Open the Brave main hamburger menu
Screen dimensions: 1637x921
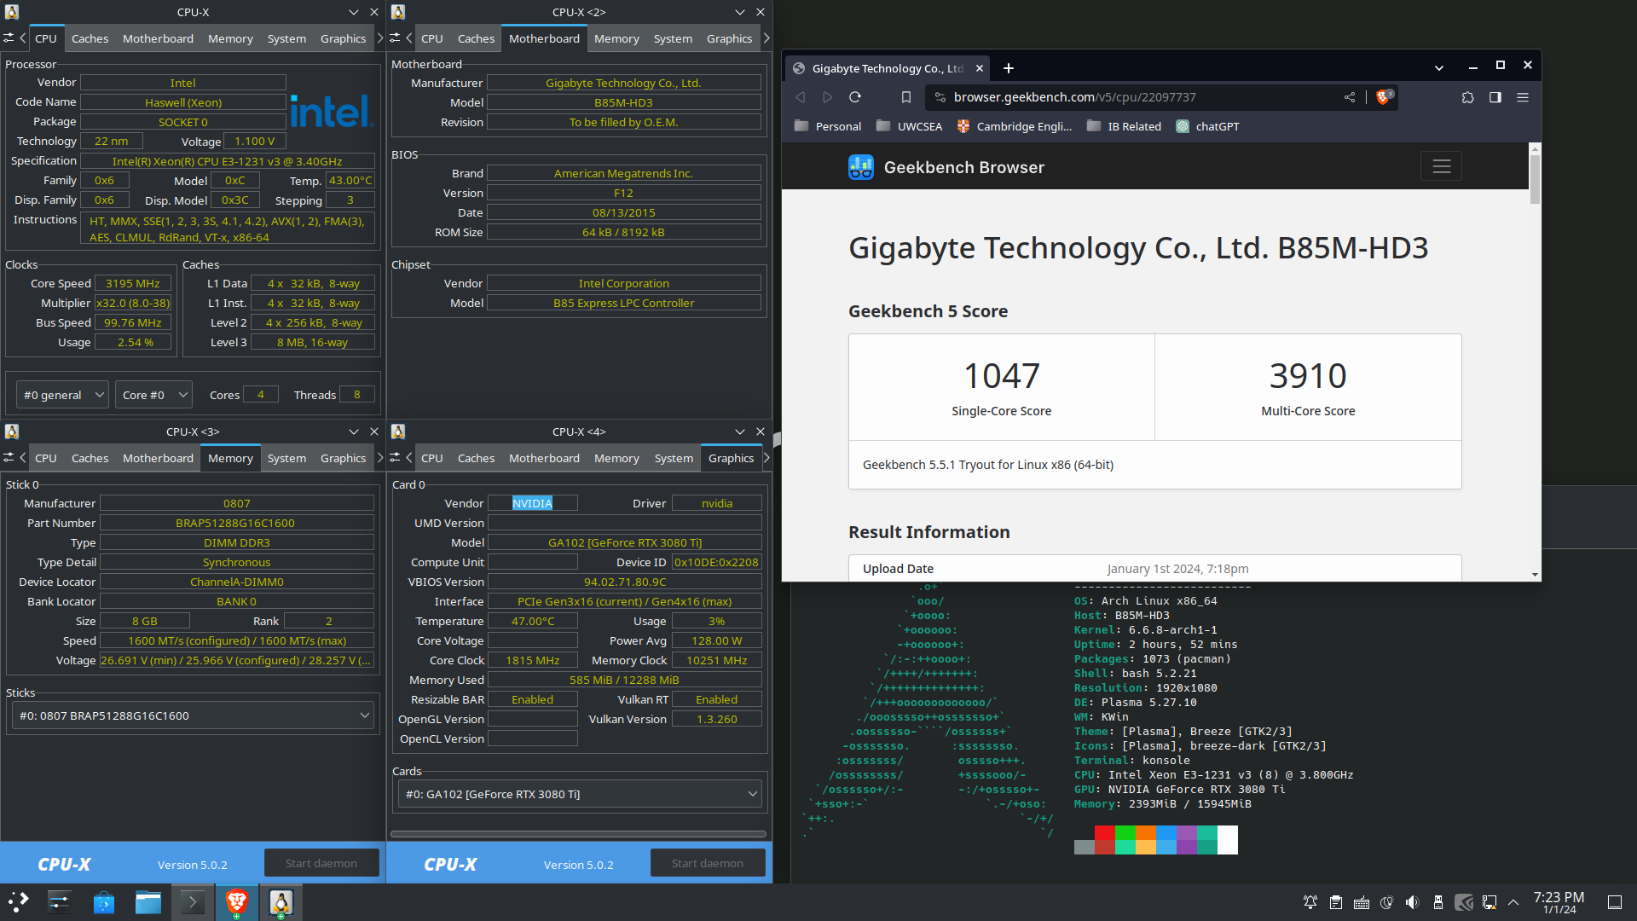point(1522,97)
